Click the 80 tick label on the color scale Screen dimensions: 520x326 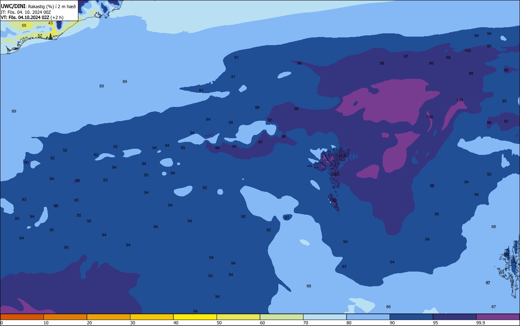[349, 323]
